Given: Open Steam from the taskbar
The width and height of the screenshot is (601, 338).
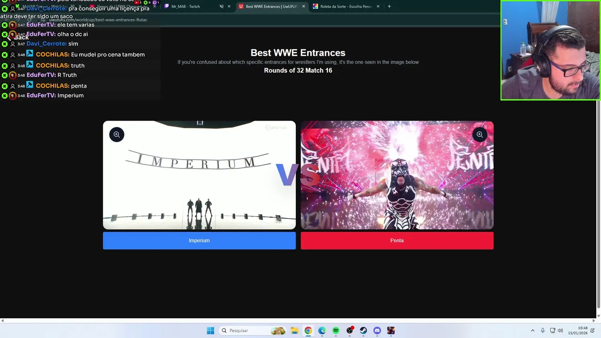Looking at the screenshot, I should click(363, 330).
